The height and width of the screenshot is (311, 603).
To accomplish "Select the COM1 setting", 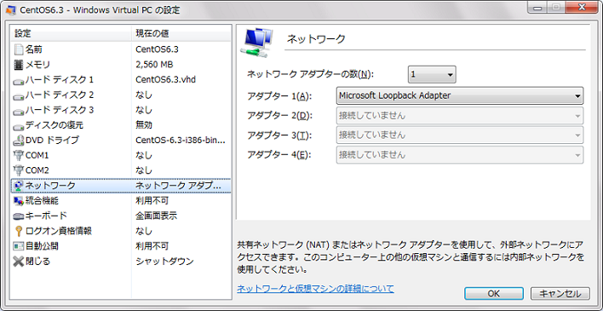I will [x=121, y=155].
